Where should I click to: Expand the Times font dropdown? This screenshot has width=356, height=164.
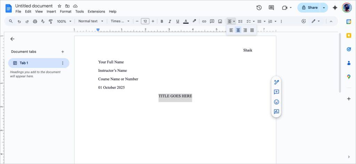coord(120,21)
